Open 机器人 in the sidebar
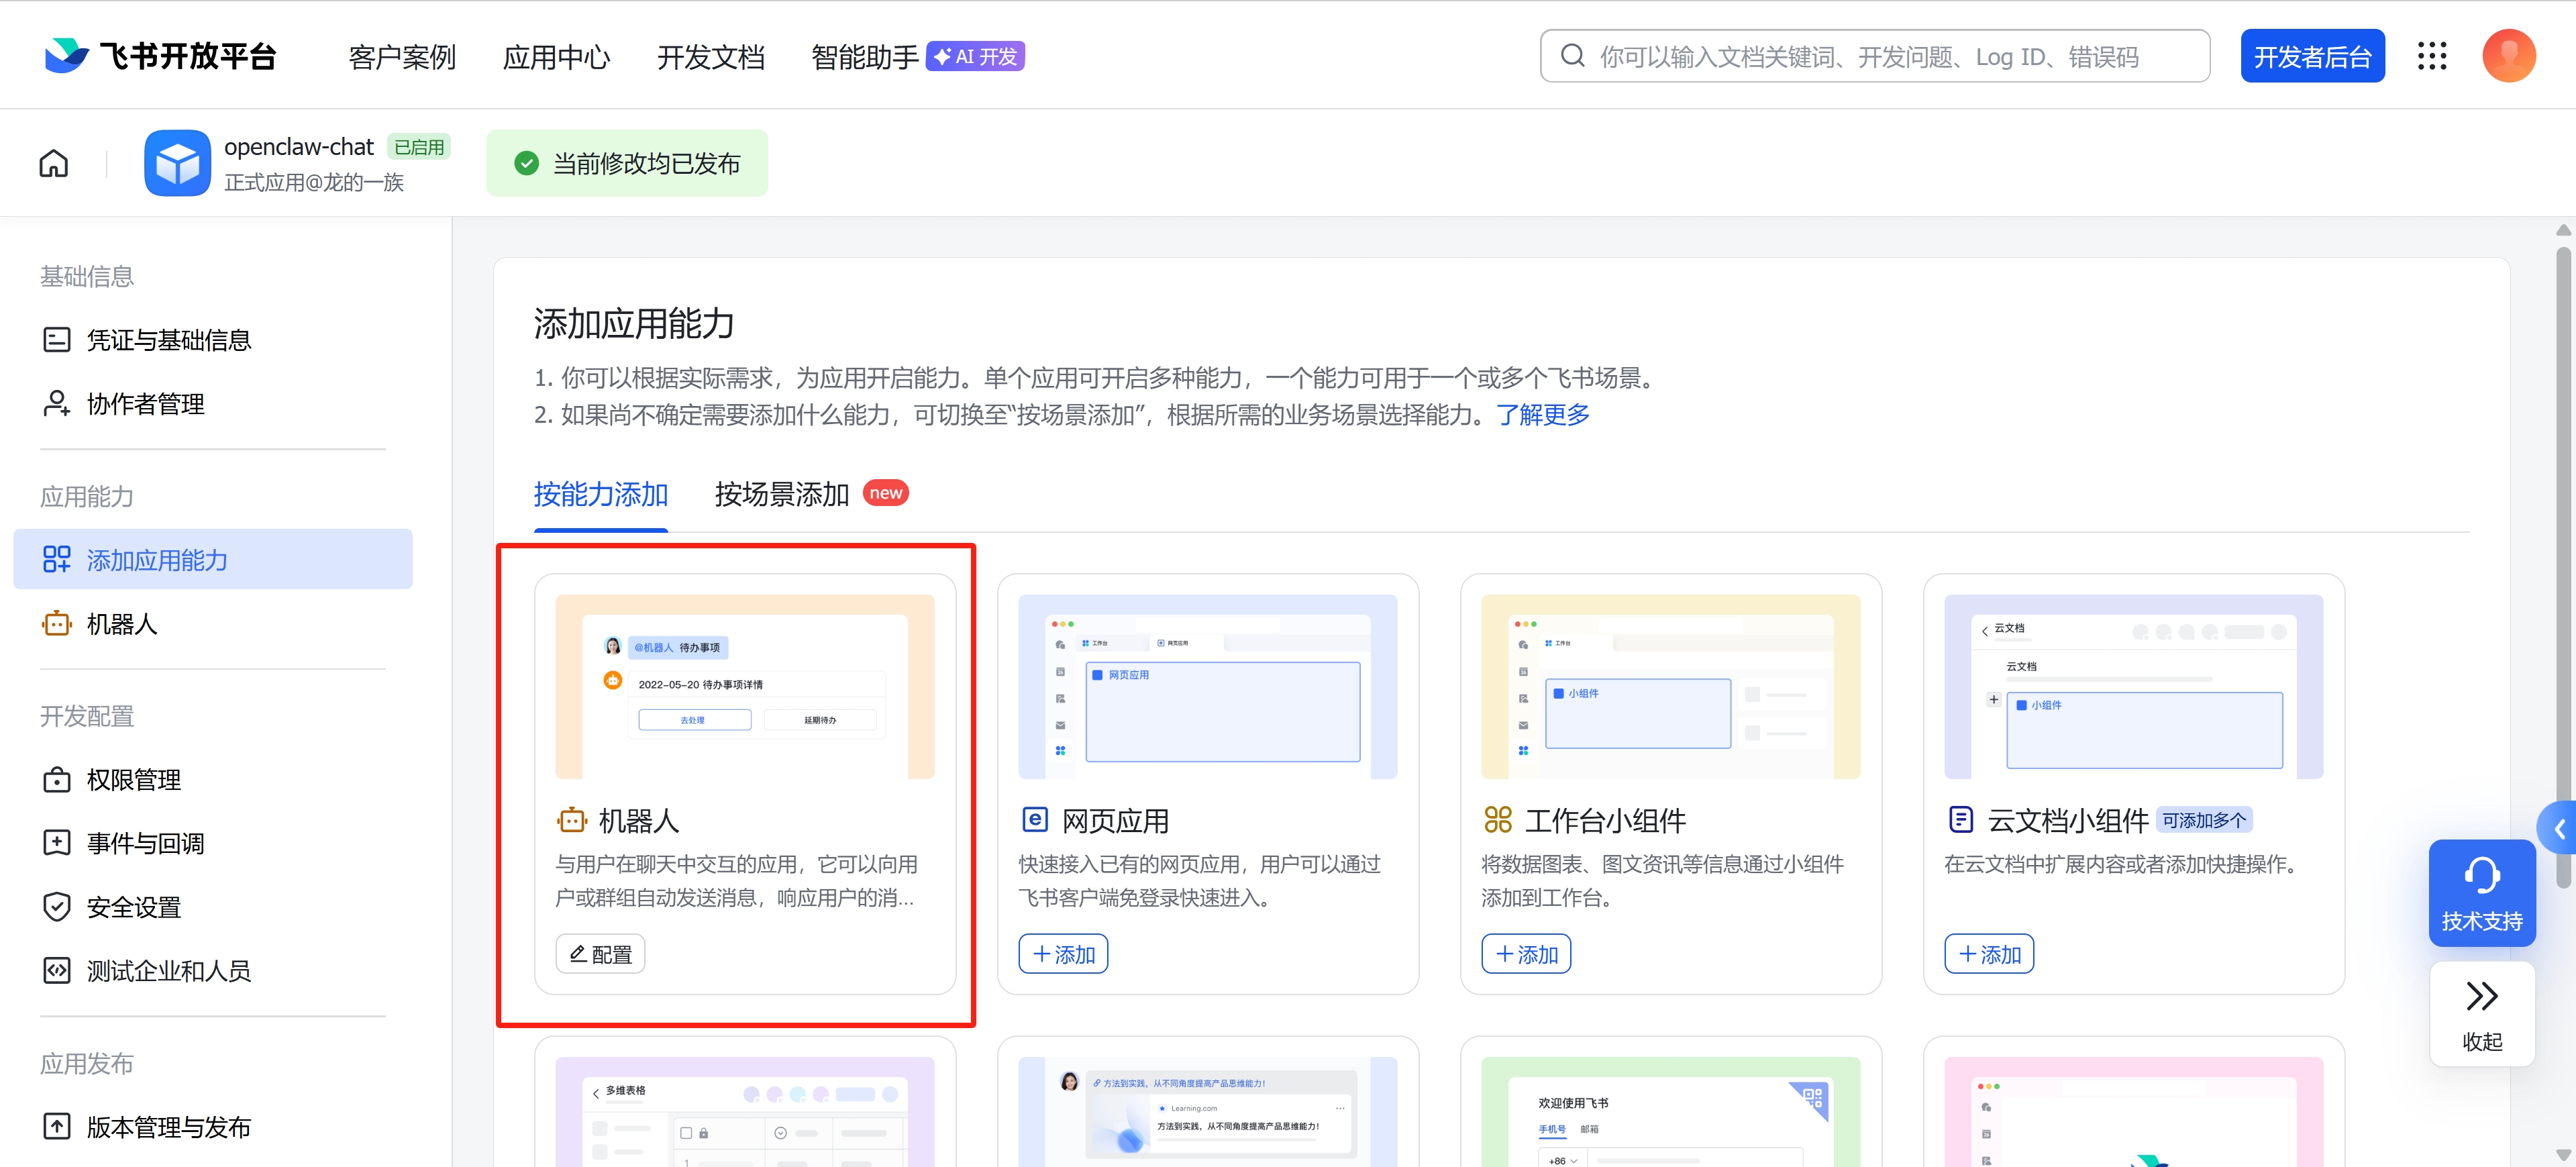Image resolution: width=2576 pixels, height=1167 pixels. (x=121, y=624)
